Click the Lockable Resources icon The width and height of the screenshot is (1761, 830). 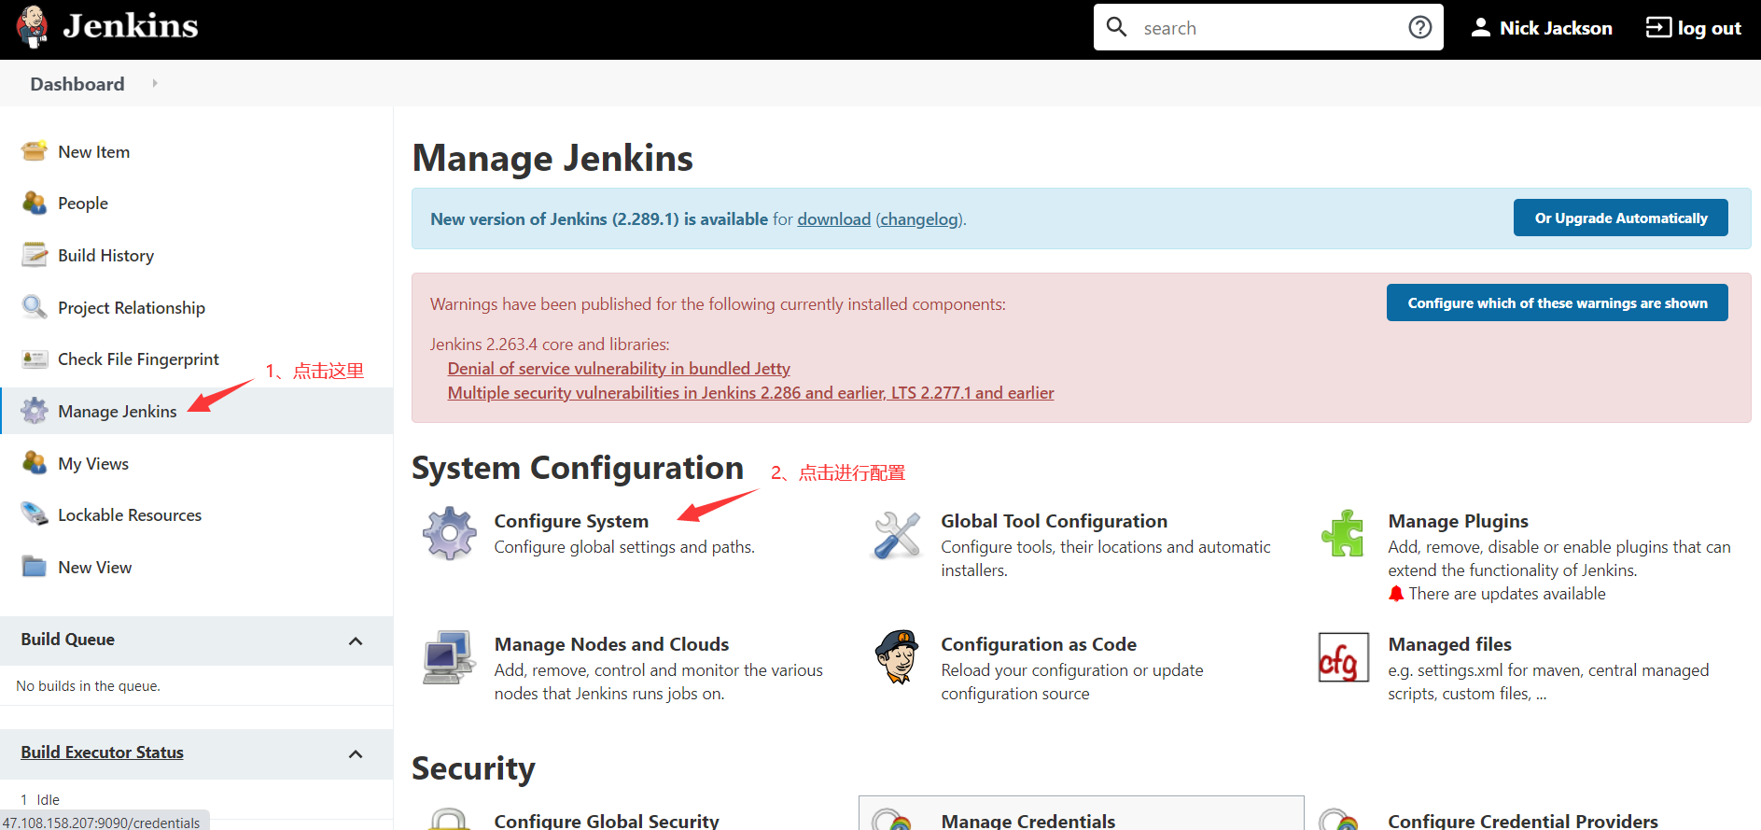coord(35,514)
